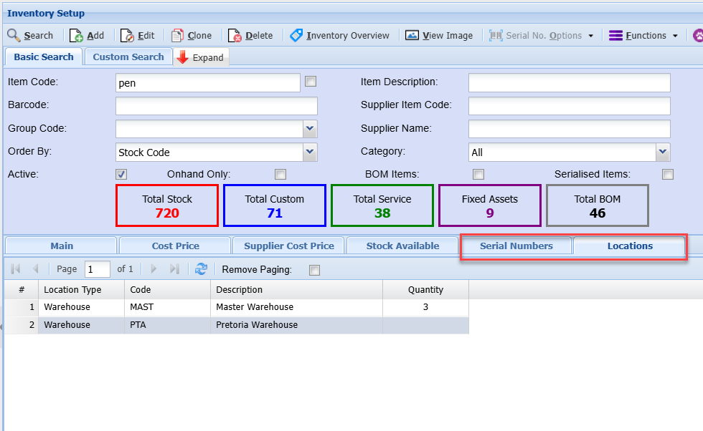Go to next page arrow

click(154, 269)
